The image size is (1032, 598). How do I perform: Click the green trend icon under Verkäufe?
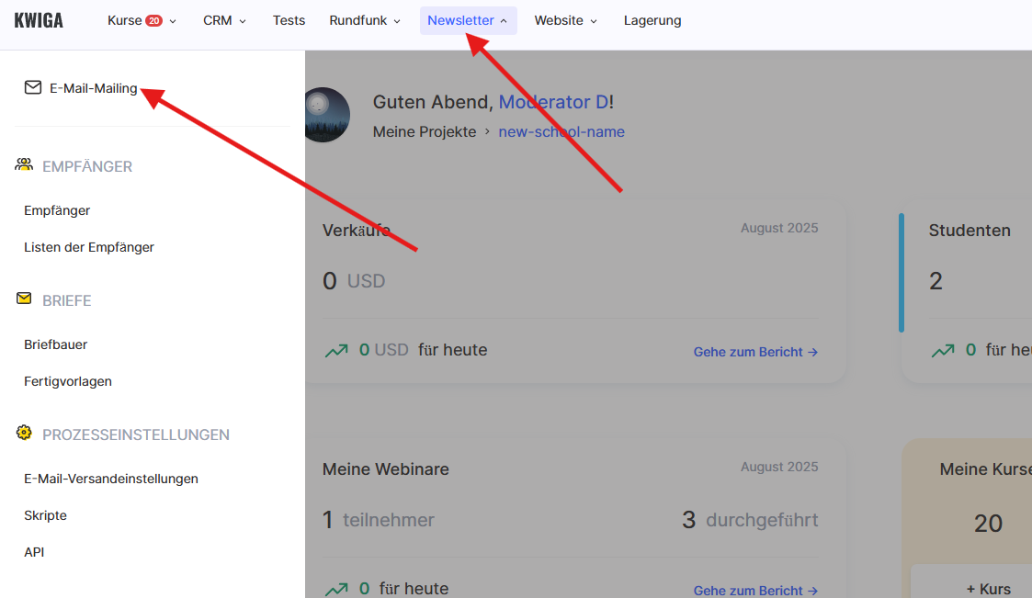coord(335,350)
